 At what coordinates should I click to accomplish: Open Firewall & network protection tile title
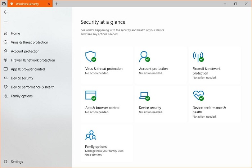207,71
